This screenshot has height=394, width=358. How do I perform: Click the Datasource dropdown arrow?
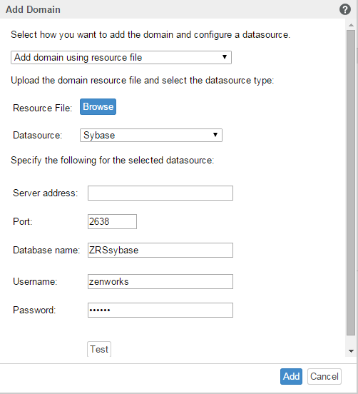(x=215, y=135)
